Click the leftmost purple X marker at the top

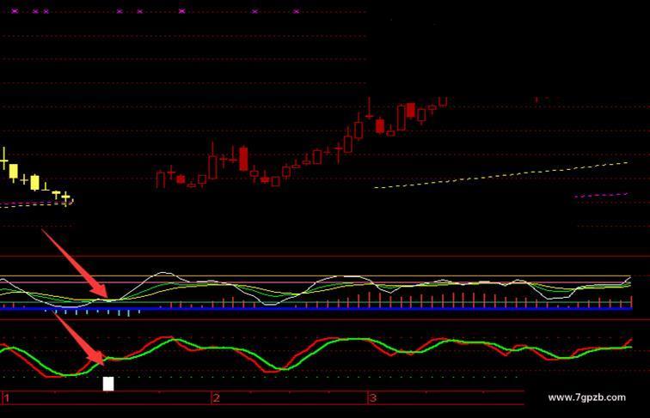[15, 11]
